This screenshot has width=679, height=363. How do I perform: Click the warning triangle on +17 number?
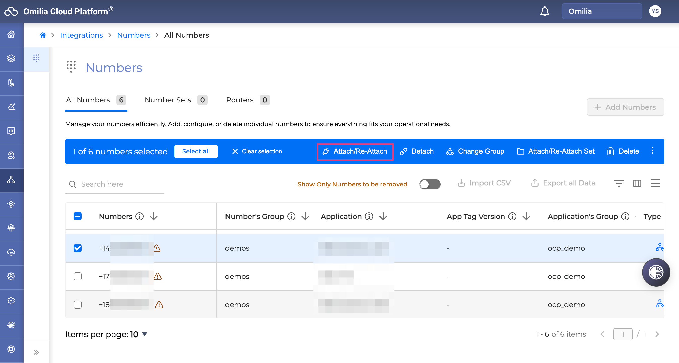(x=157, y=276)
